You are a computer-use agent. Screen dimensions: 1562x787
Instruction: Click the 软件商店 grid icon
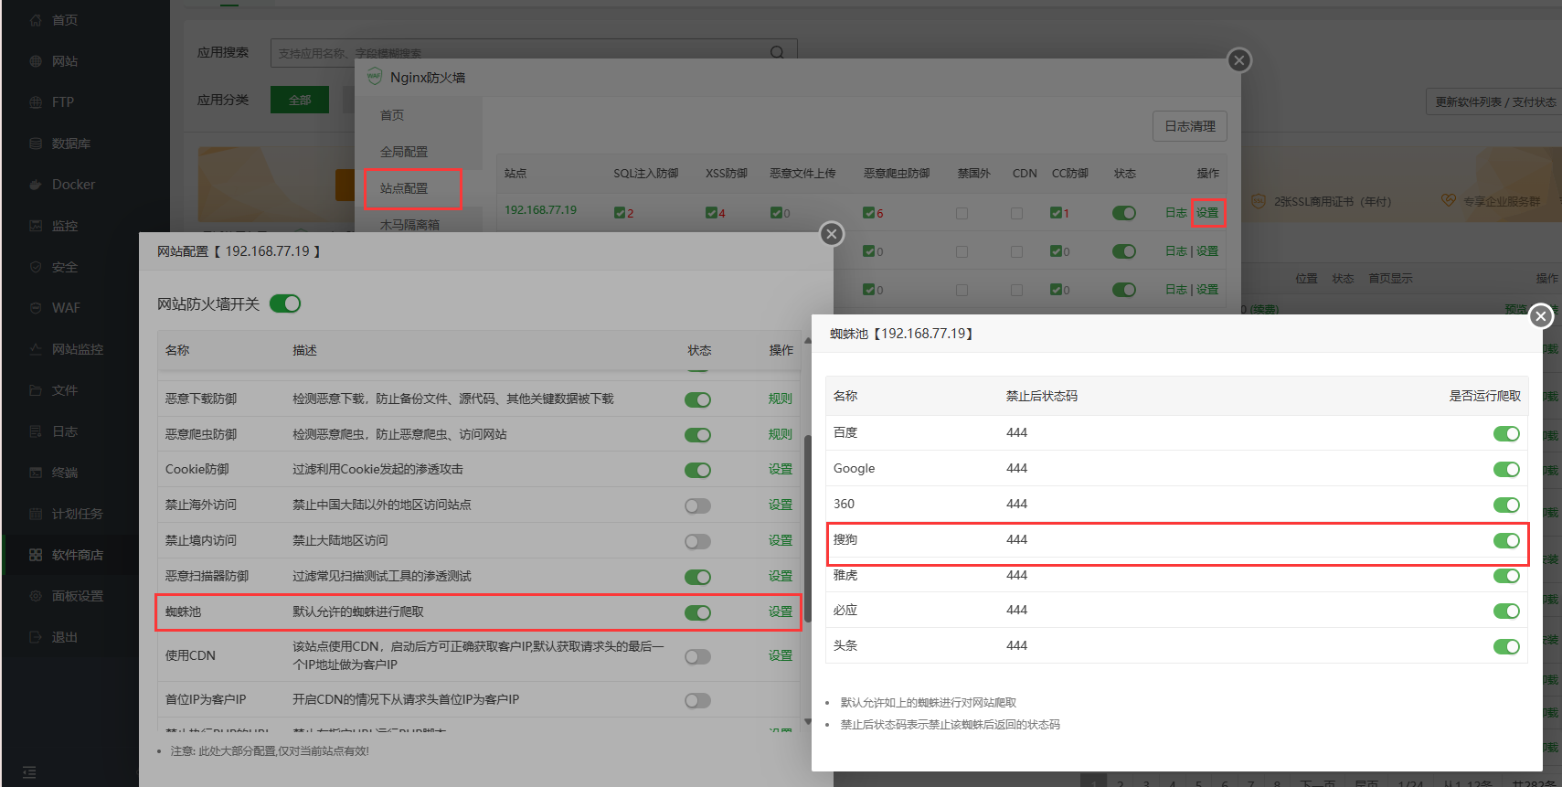tap(36, 555)
